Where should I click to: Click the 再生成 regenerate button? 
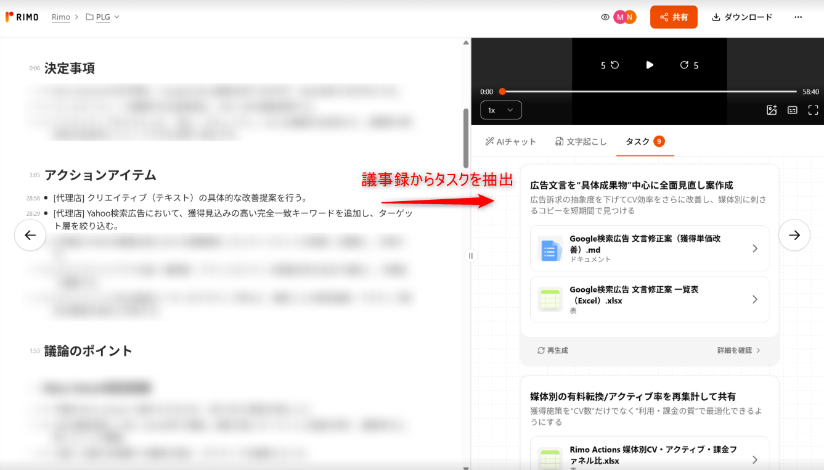[x=553, y=350]
